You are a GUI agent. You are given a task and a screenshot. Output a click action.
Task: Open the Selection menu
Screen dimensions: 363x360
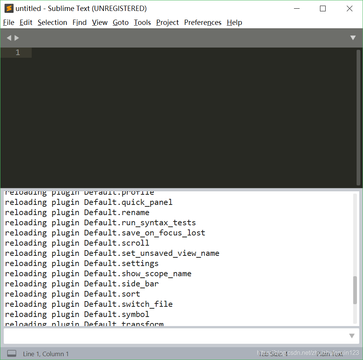tap(52, 23)
